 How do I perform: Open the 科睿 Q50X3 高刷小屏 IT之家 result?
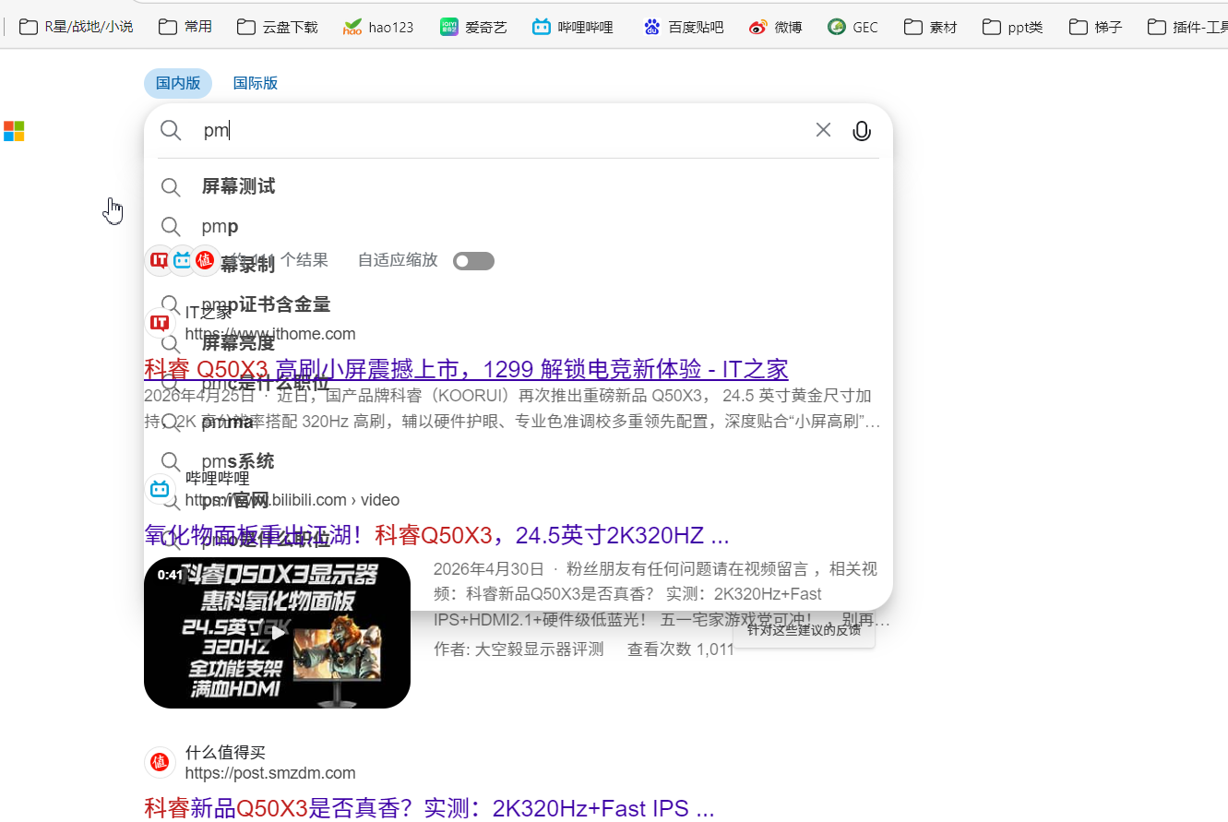(x=466, y=369)
